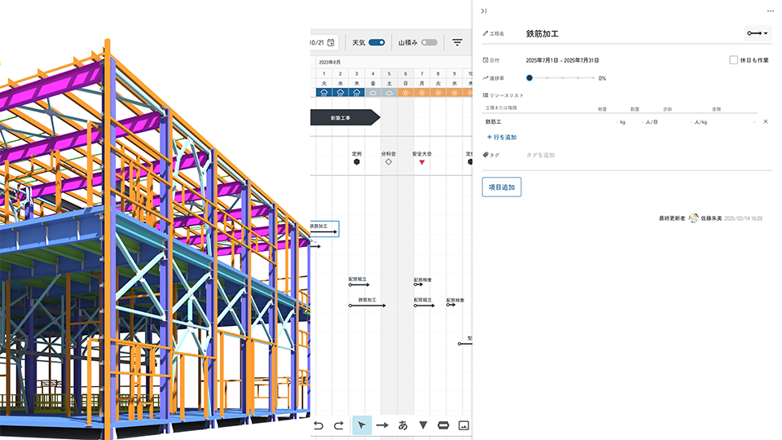782x440 pixels.
Task: Click the lower 配筋検査 arrow
Action: click(450, 305)
